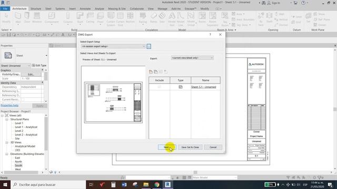Click the modify export setup ellipsis button

coord(148,46)
